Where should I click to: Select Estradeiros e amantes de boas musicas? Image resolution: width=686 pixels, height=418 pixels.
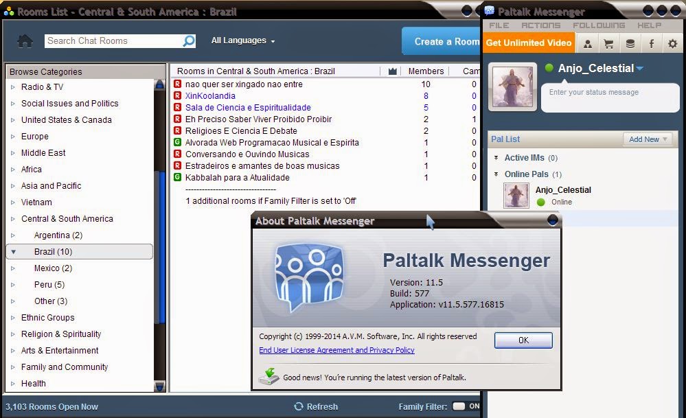click(x=262, y=165)
